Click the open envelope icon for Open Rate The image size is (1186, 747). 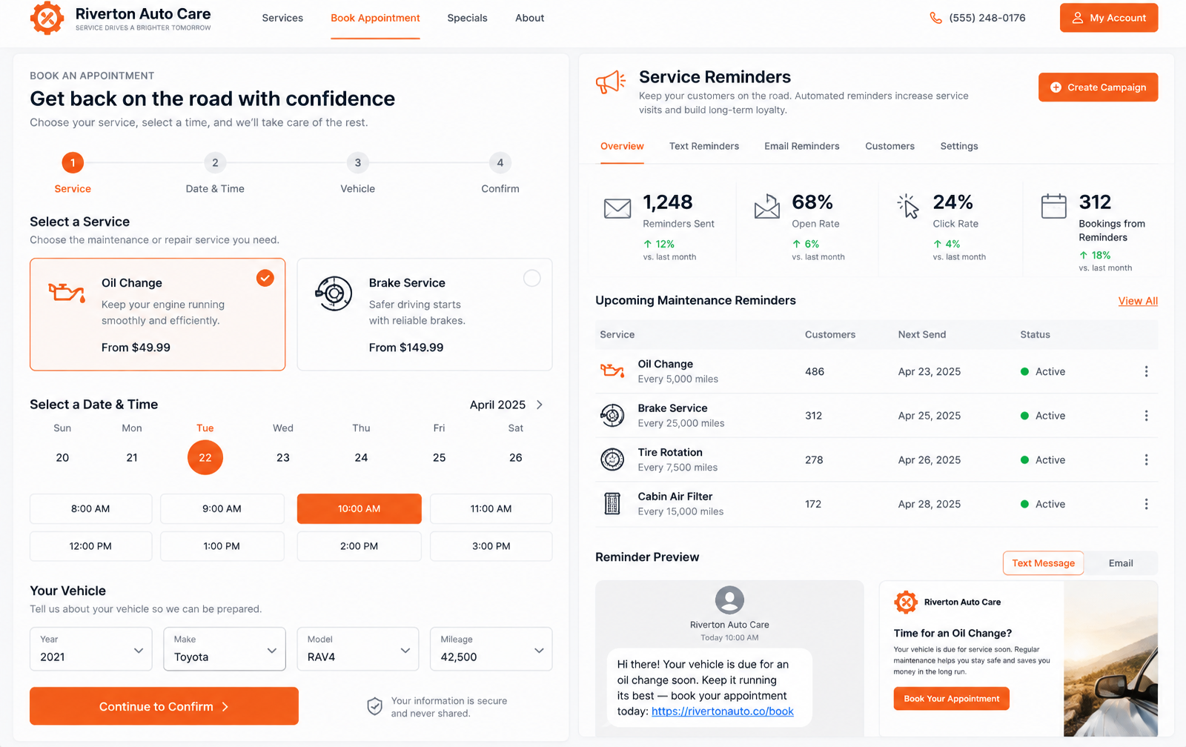(767, 207)
